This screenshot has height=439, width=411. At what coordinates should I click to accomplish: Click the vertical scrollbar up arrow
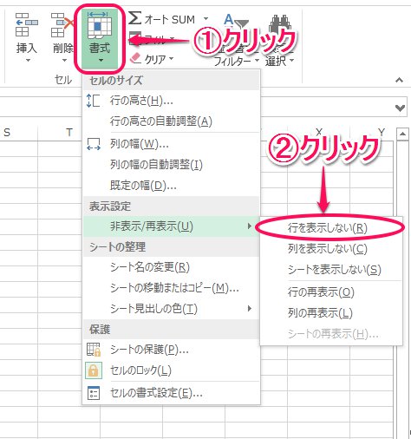tap(402, 134)
